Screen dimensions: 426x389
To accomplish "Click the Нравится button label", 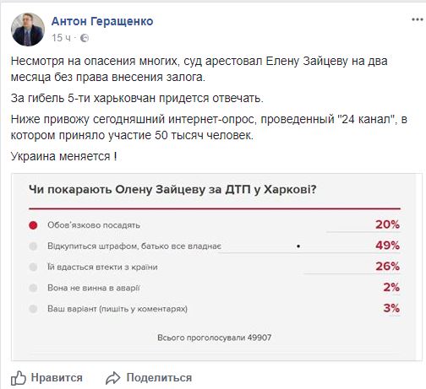I will pyautogui.click(x=57, y=377).
